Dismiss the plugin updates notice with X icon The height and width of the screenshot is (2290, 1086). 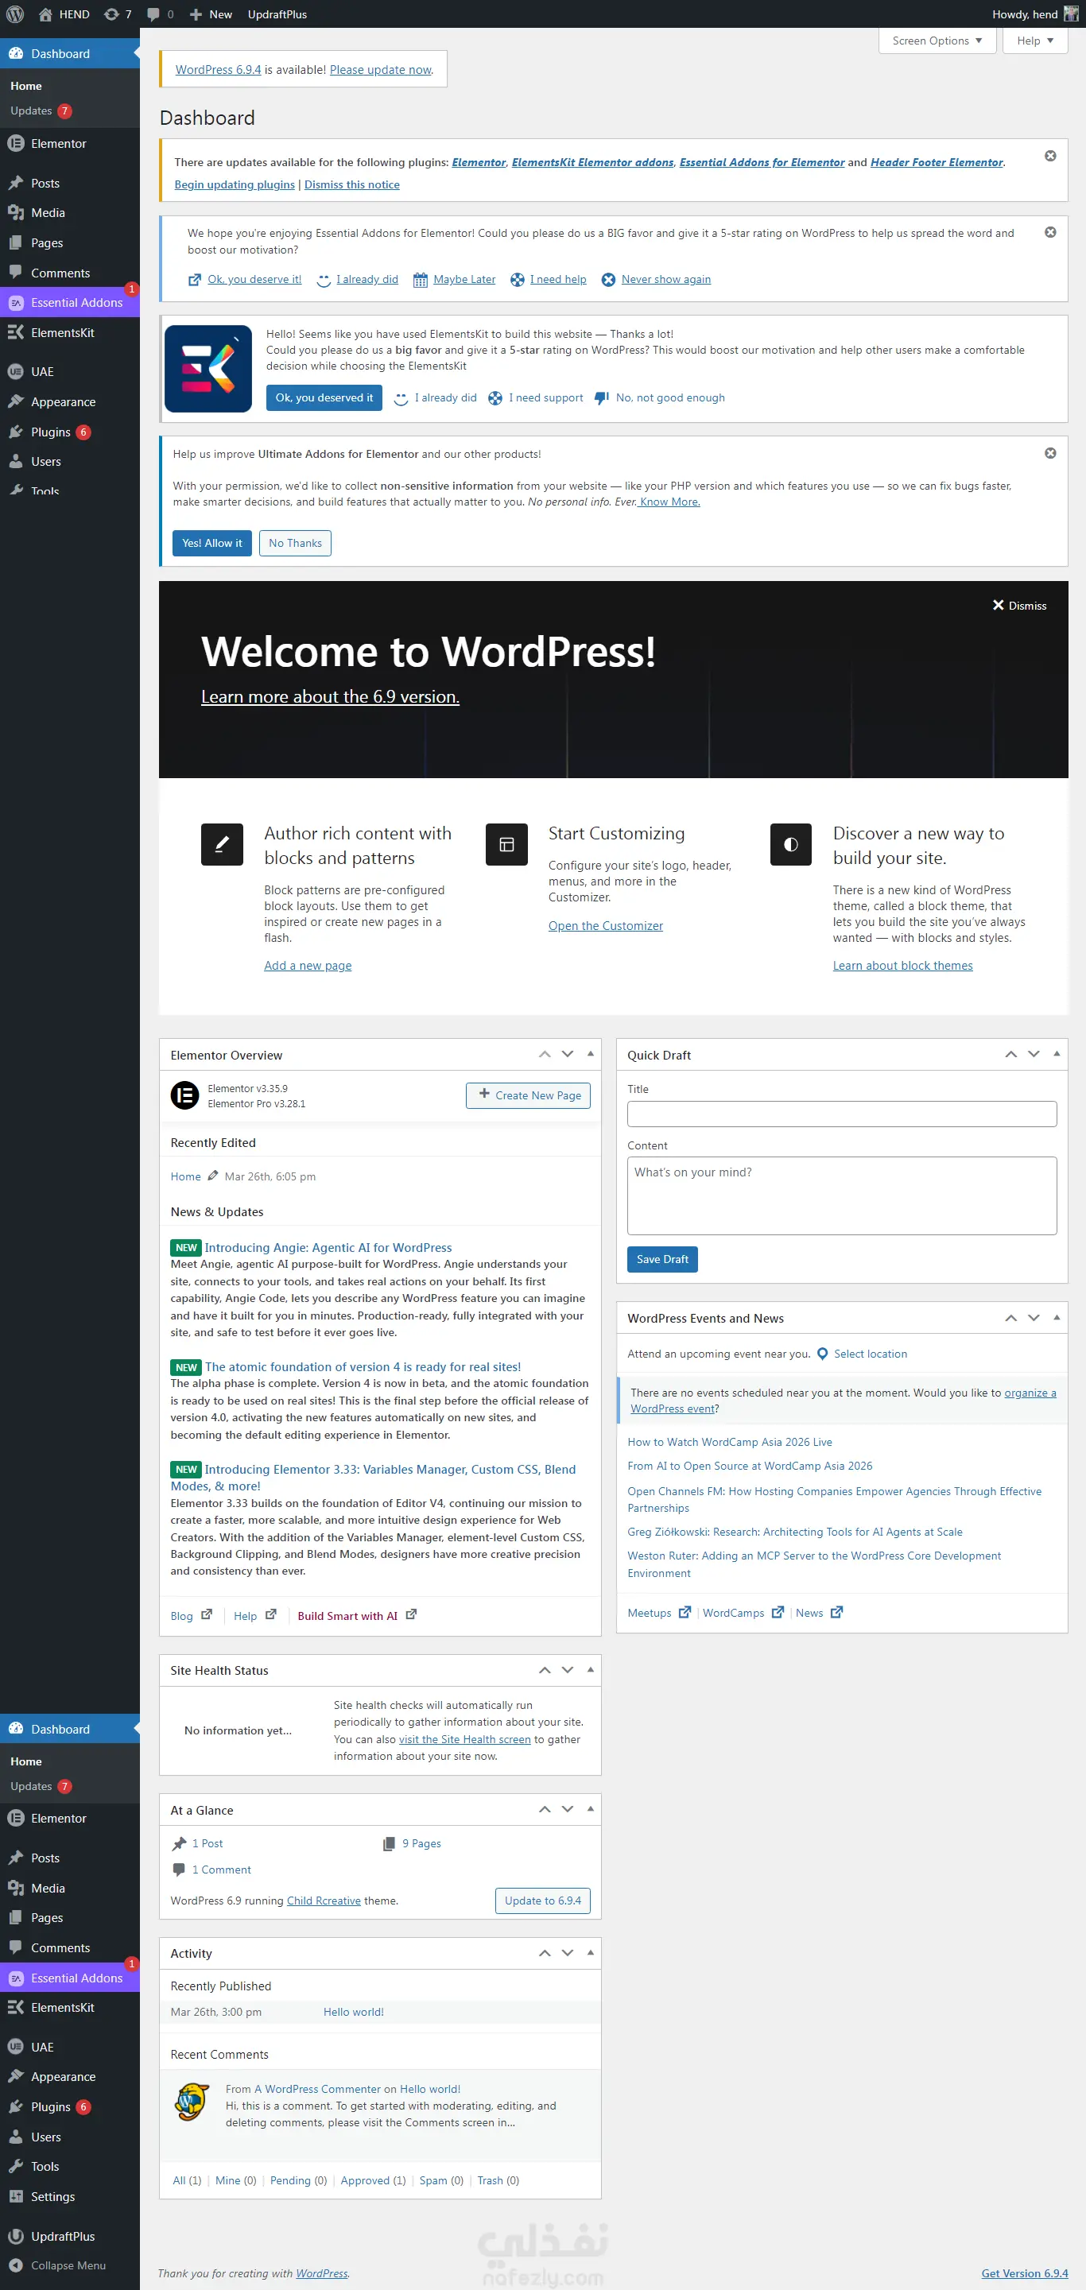(1049, 157)
